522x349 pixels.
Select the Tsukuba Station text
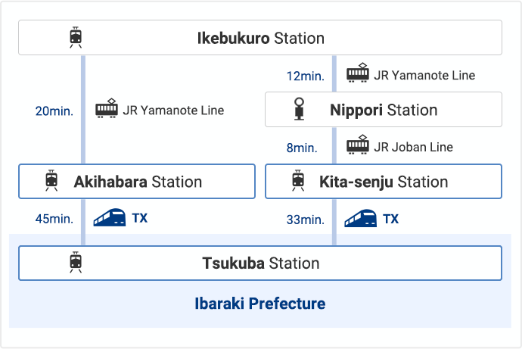(x=261, y=263)
